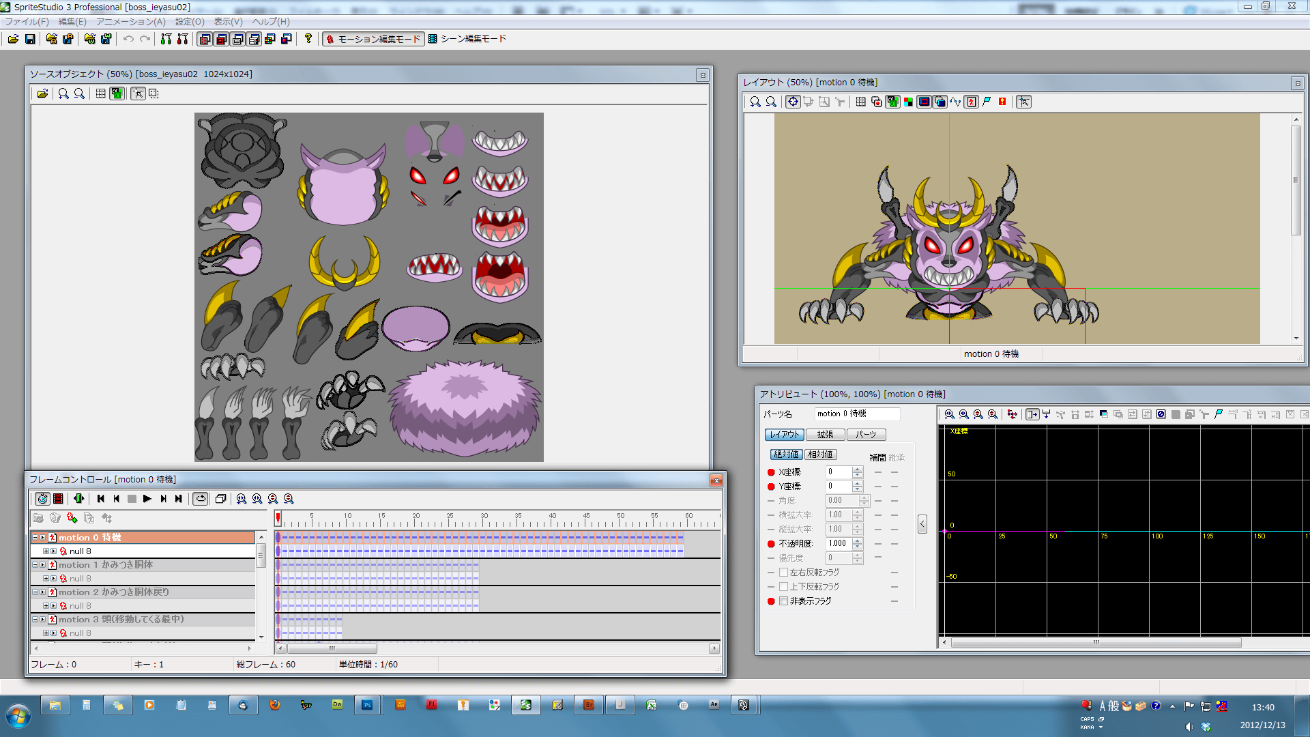
Task: Click the blue flag icon in Layout toolbar
Action: [987, 102]
